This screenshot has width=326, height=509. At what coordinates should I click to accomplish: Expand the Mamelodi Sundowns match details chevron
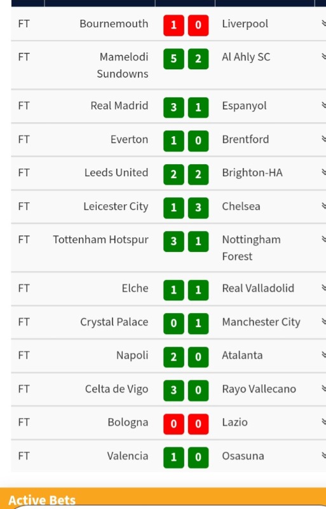click(x=323, y=57)
